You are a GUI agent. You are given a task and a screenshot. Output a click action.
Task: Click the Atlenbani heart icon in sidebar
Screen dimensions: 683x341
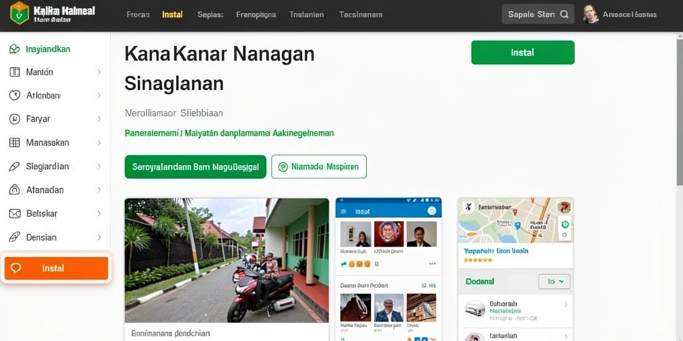pyautogui.click(x=15, y=95)
